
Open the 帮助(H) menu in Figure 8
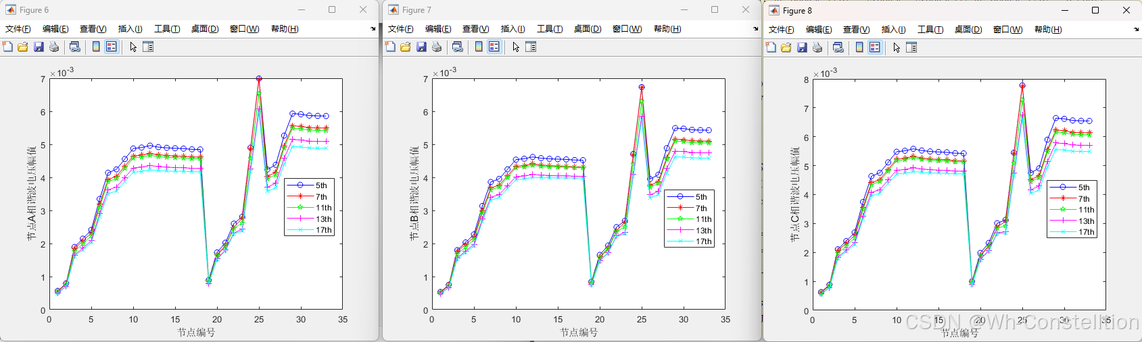pos(1048,30)
